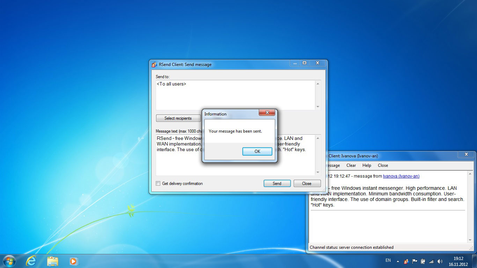
Task: Show hidden icons tray arrow
Action: coord(398,261)
